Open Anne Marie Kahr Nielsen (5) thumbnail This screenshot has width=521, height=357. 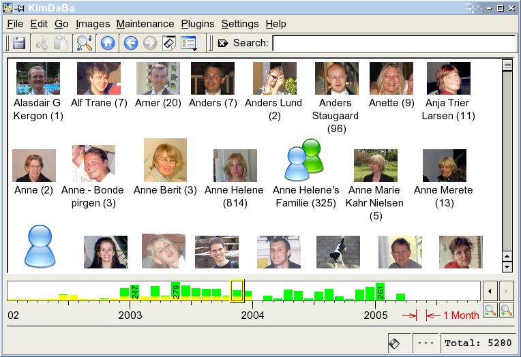(376, 166)
